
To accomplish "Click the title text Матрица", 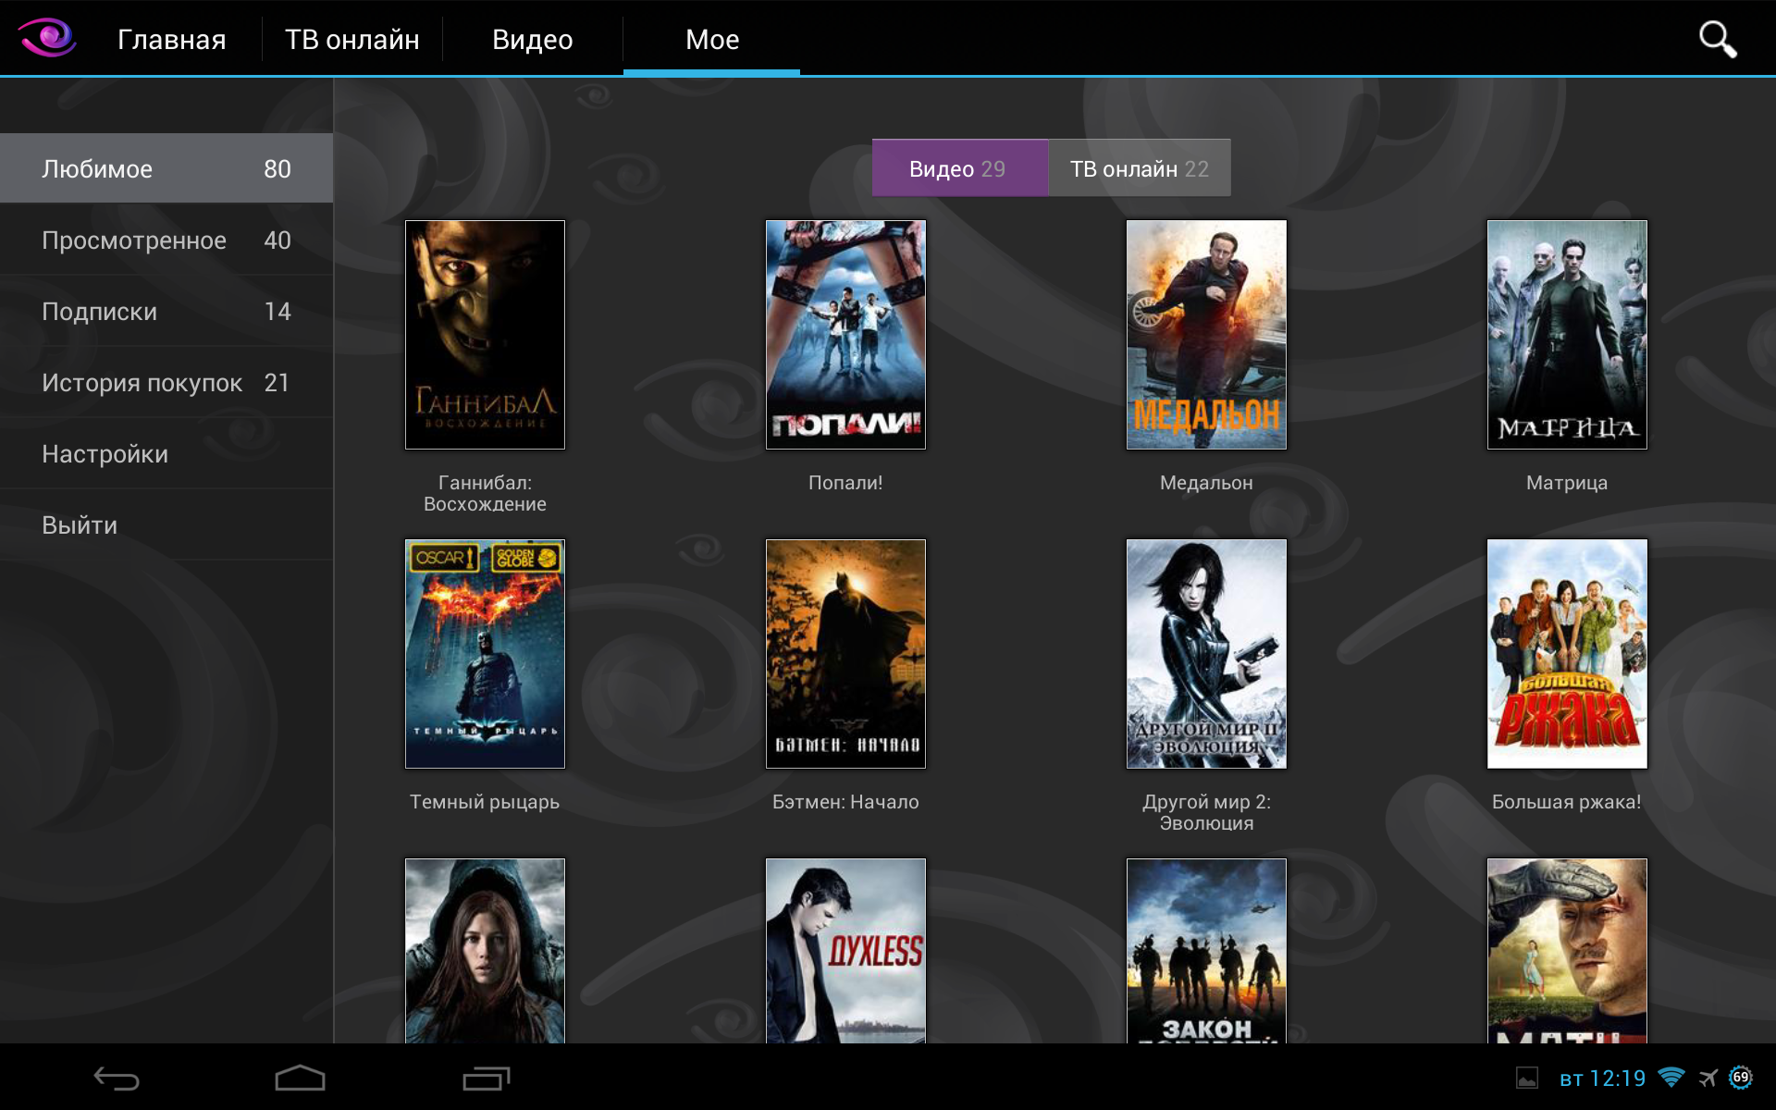I will [1567, 483].
